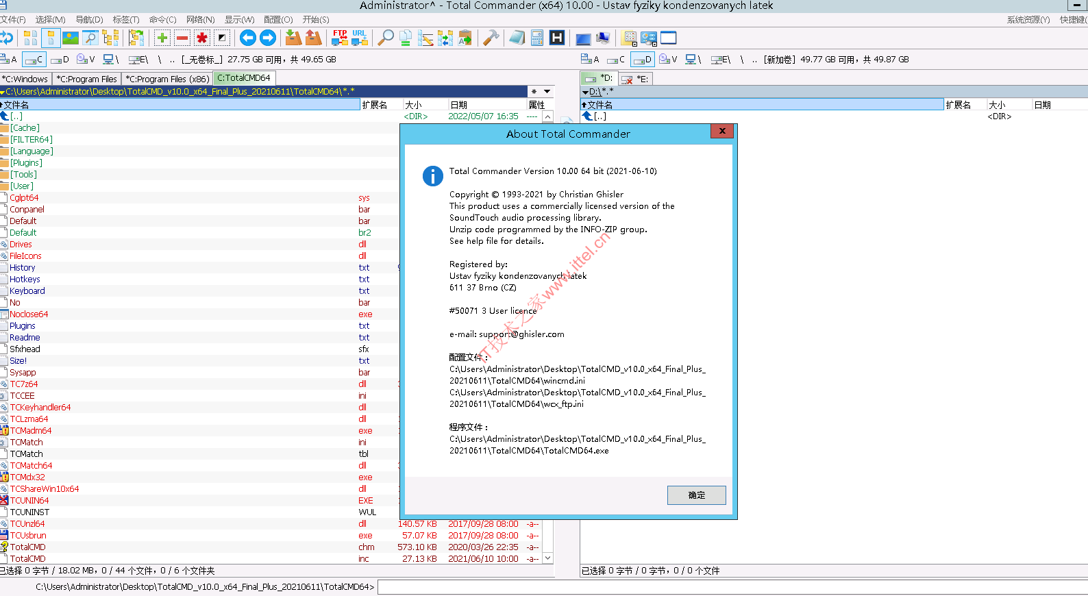
Task: Open the 文件(F) menu
Action: tap(13, 20)
